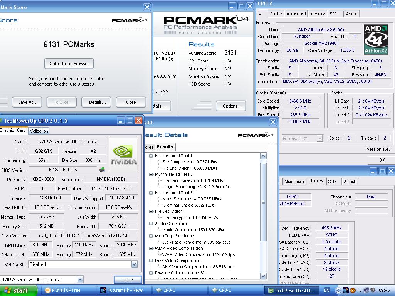Close the Result Details window

coord(273,122)
